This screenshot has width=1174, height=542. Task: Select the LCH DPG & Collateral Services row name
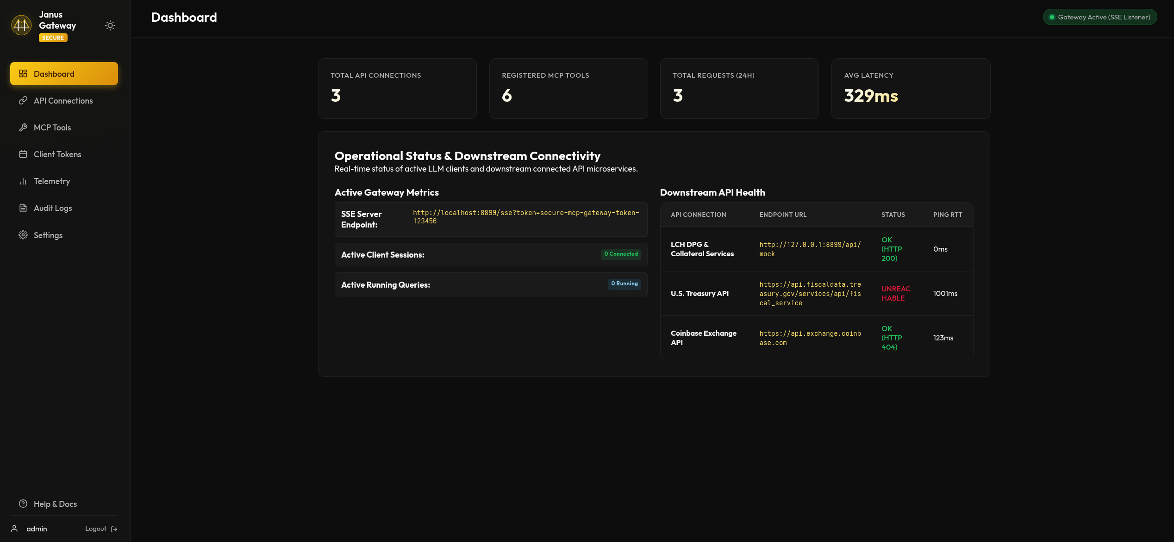pyautogui.click(x=702, y=249)
